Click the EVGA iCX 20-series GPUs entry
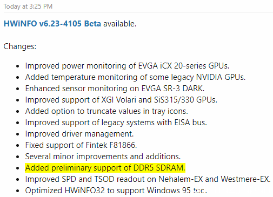The width and height of the screenshot is (273, 197). (x=127, y=66)
